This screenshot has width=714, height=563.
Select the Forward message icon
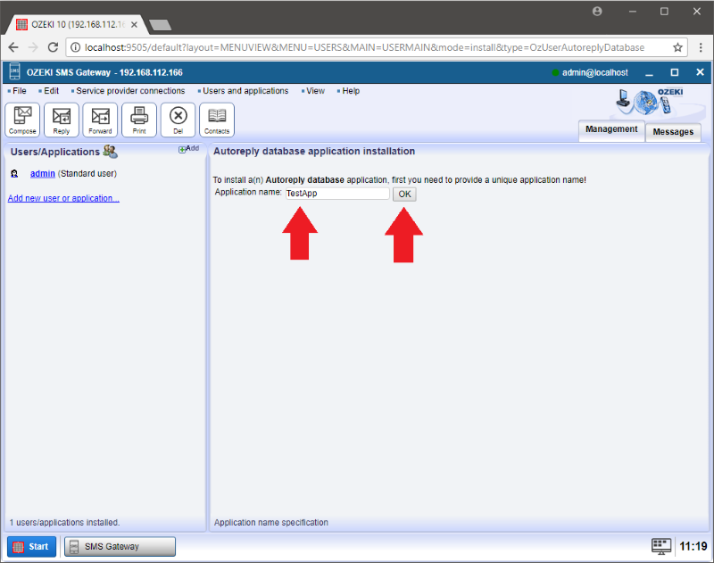click(x=100, y=120)
